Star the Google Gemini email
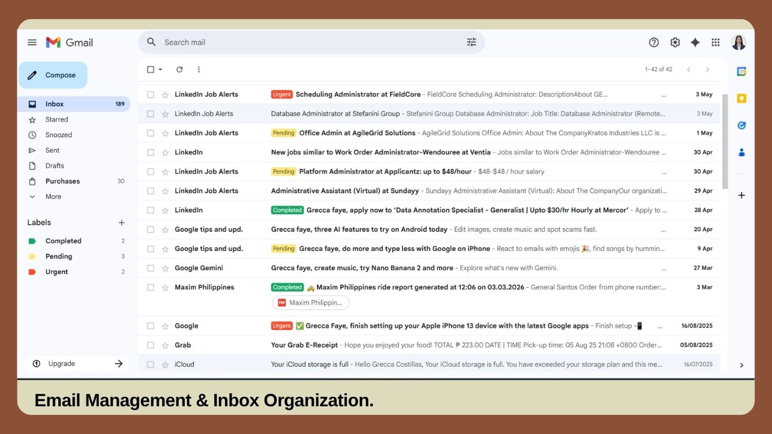The height and width of the screenshot is (434, 772). click(165, 268)
